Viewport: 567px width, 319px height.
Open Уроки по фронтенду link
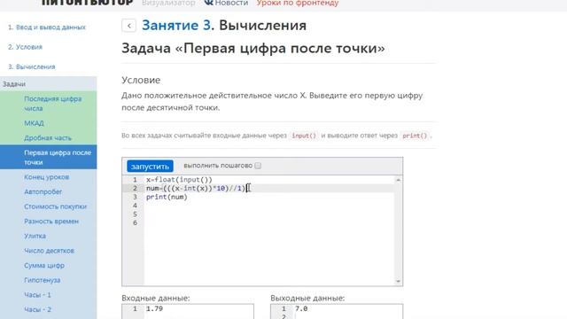pyautogui.click(x=298, y=3)
